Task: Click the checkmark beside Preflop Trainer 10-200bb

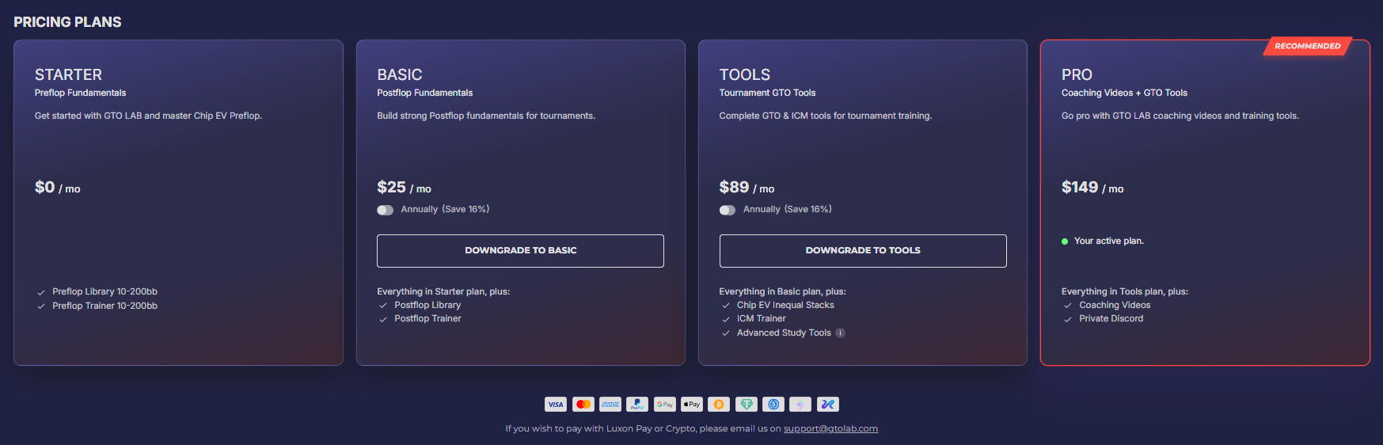Action: pos(41,306)
